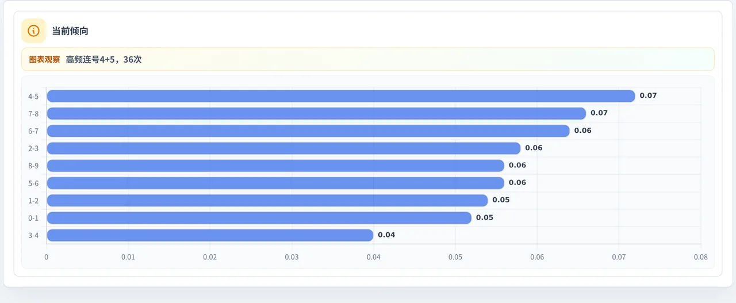Click the 高频连号4+5，36次 observation text
736x303 pixels.
pyautogui.click(x=103, y=59)
